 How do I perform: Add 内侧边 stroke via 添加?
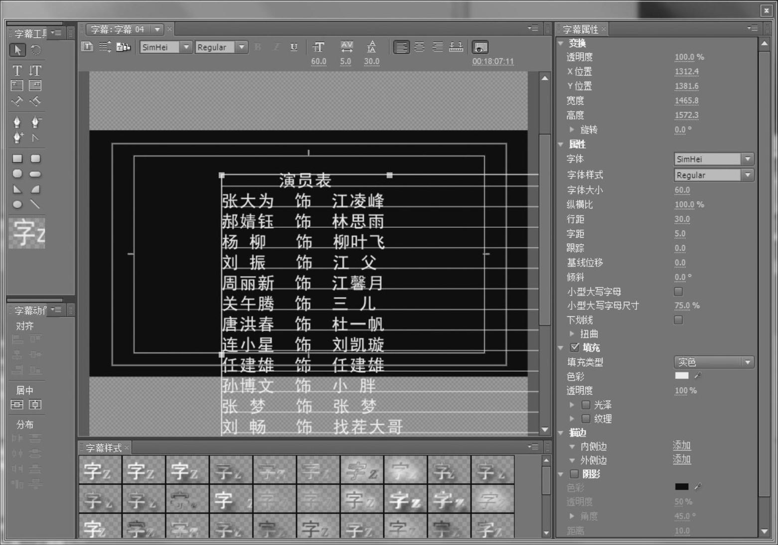pos(681,446)
